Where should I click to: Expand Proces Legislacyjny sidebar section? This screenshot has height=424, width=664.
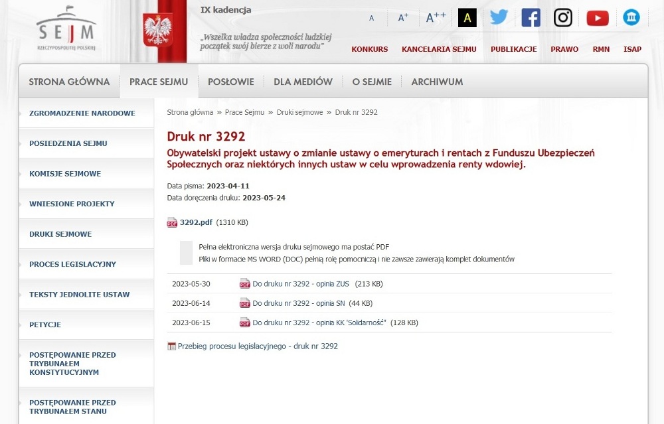[72, 264]
